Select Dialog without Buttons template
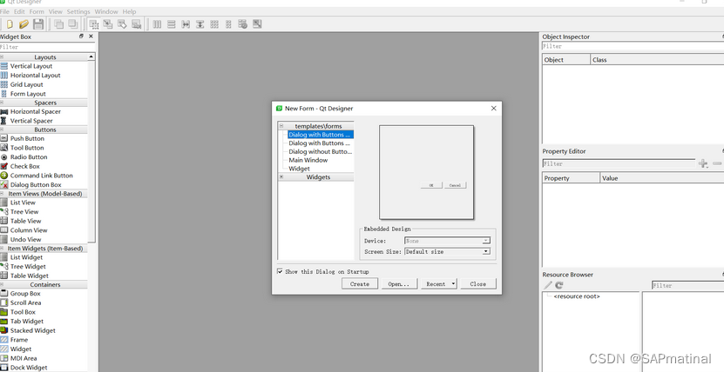The height and width of the screenshot is (372, 724). point(321,151)
